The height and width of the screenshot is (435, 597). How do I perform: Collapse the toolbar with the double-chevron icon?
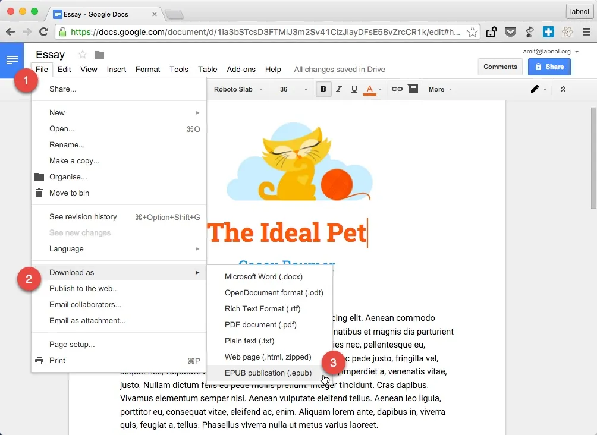(564, 89)
